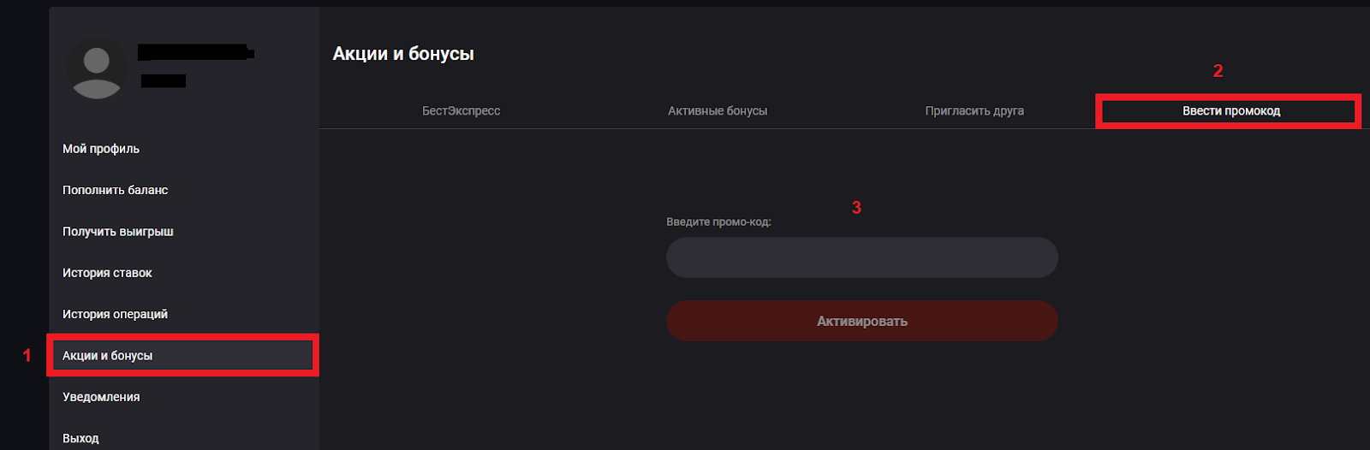Open the Мой профиль section
The height and width of the screenshot is (450, 1370).
101,149
